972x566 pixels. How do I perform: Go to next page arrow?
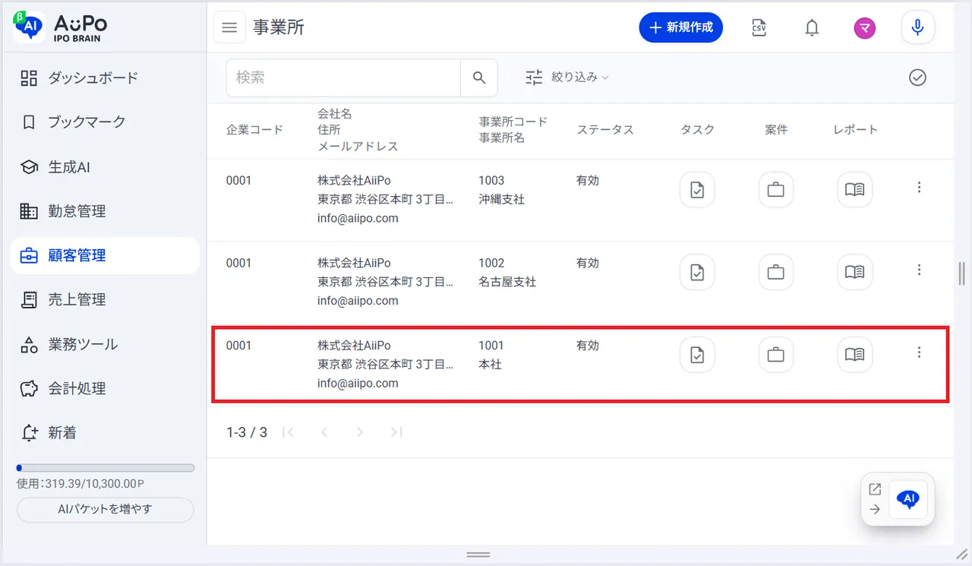360,432
